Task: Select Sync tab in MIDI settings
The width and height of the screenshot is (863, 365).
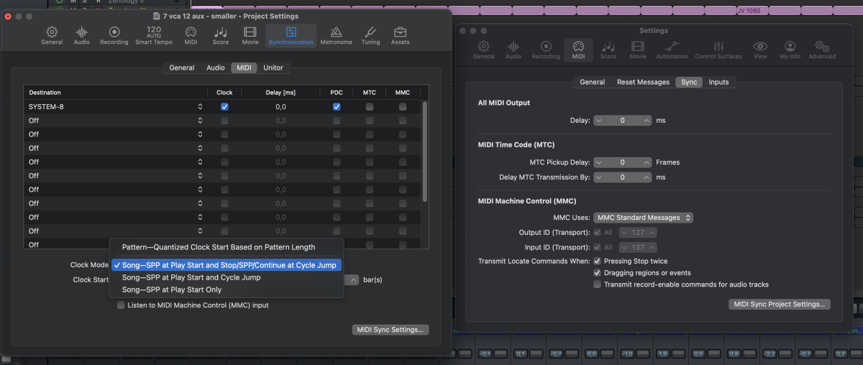Action: click(689, 82)
